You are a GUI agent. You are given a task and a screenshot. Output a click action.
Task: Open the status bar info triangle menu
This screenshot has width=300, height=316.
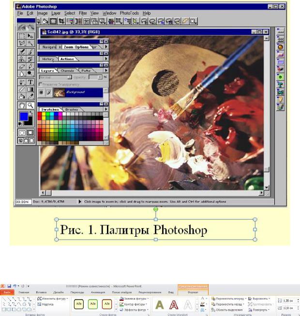coord(80,201)
